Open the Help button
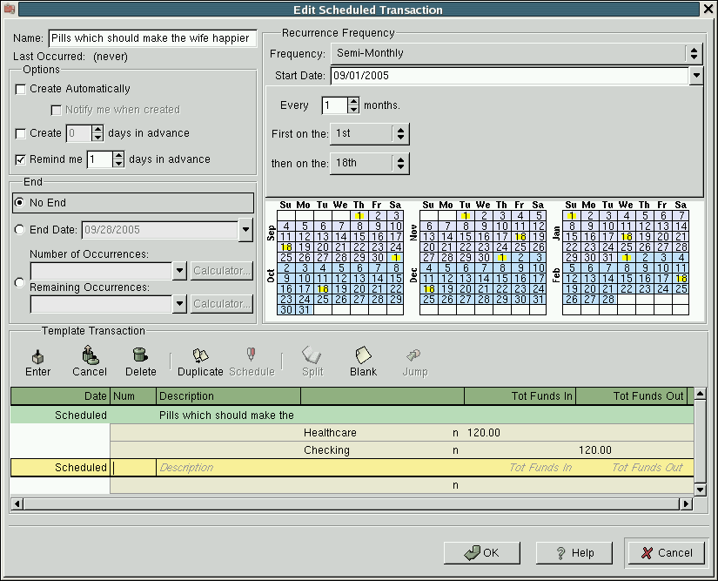The image size is (718, 581). [x=574, y=552]
